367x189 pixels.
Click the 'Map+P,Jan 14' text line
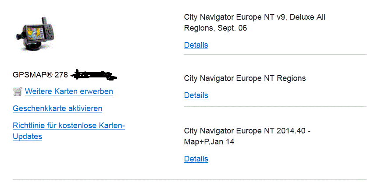click(209, 142)
